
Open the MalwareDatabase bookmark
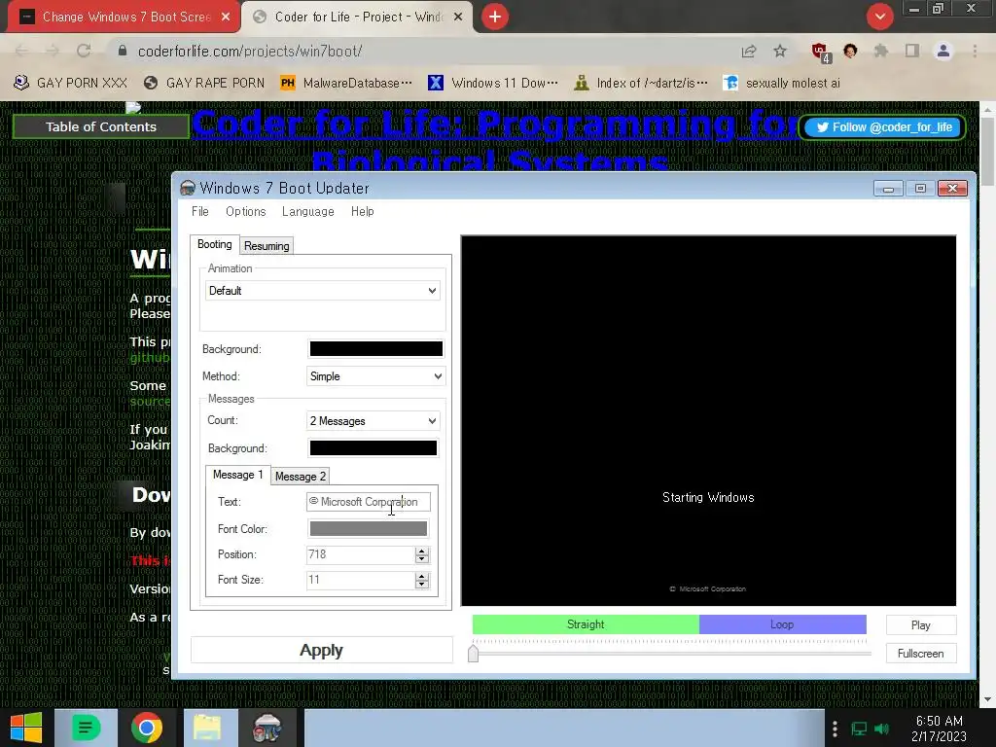pos(346,83)
